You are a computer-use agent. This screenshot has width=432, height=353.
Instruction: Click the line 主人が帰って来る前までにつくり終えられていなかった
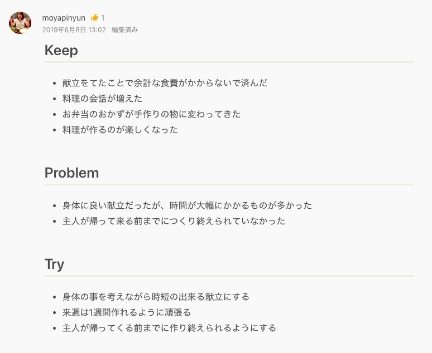click(x=174, y=221)
